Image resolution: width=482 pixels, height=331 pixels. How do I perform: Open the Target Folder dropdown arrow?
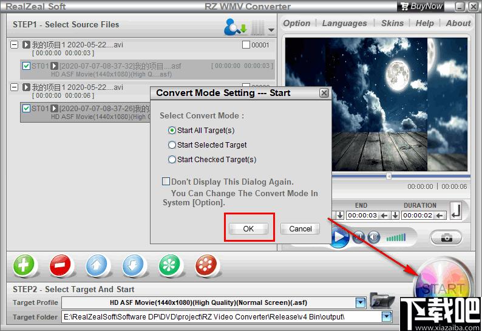click(x=387, y=316)
